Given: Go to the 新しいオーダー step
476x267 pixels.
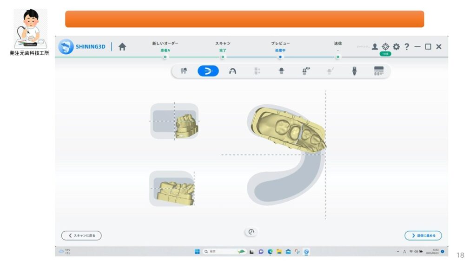Looking at the screenshot, I should coord(165,57).
